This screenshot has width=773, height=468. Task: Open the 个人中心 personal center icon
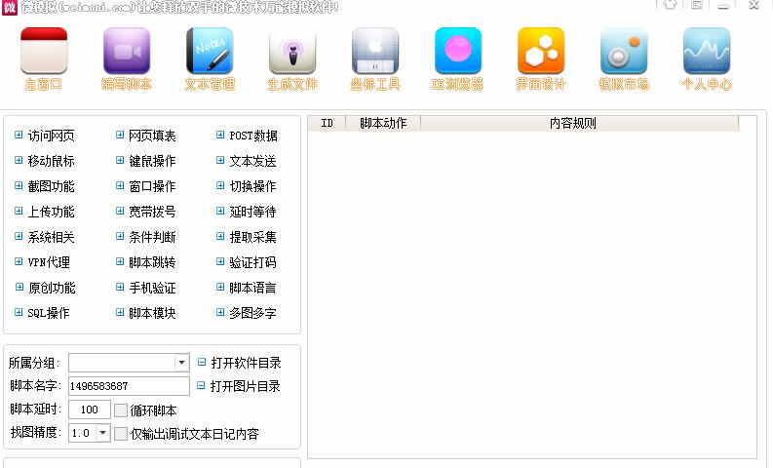click(707, 51)
